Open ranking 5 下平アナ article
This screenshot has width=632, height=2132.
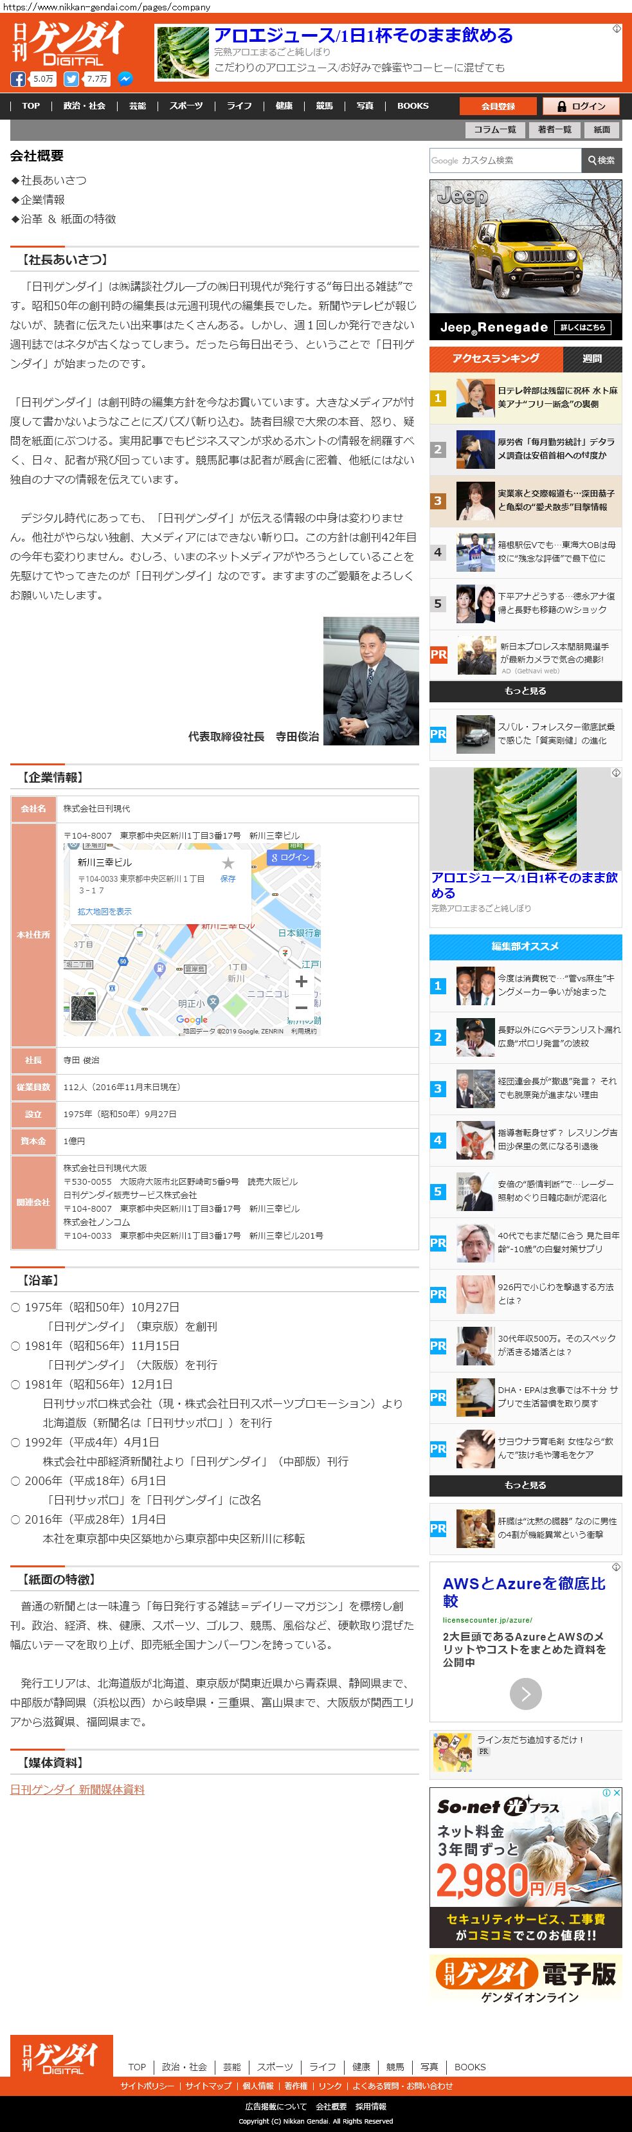[x=525, y=603]
